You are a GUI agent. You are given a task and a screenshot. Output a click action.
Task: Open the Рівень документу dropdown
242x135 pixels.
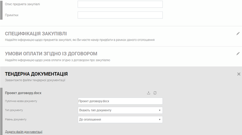[x=120, y=120]
